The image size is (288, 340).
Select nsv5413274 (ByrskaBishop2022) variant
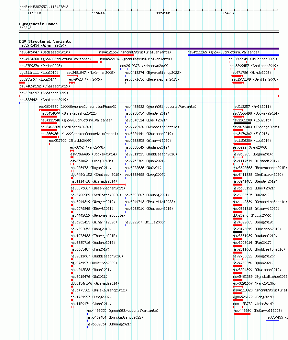point(153,73)
